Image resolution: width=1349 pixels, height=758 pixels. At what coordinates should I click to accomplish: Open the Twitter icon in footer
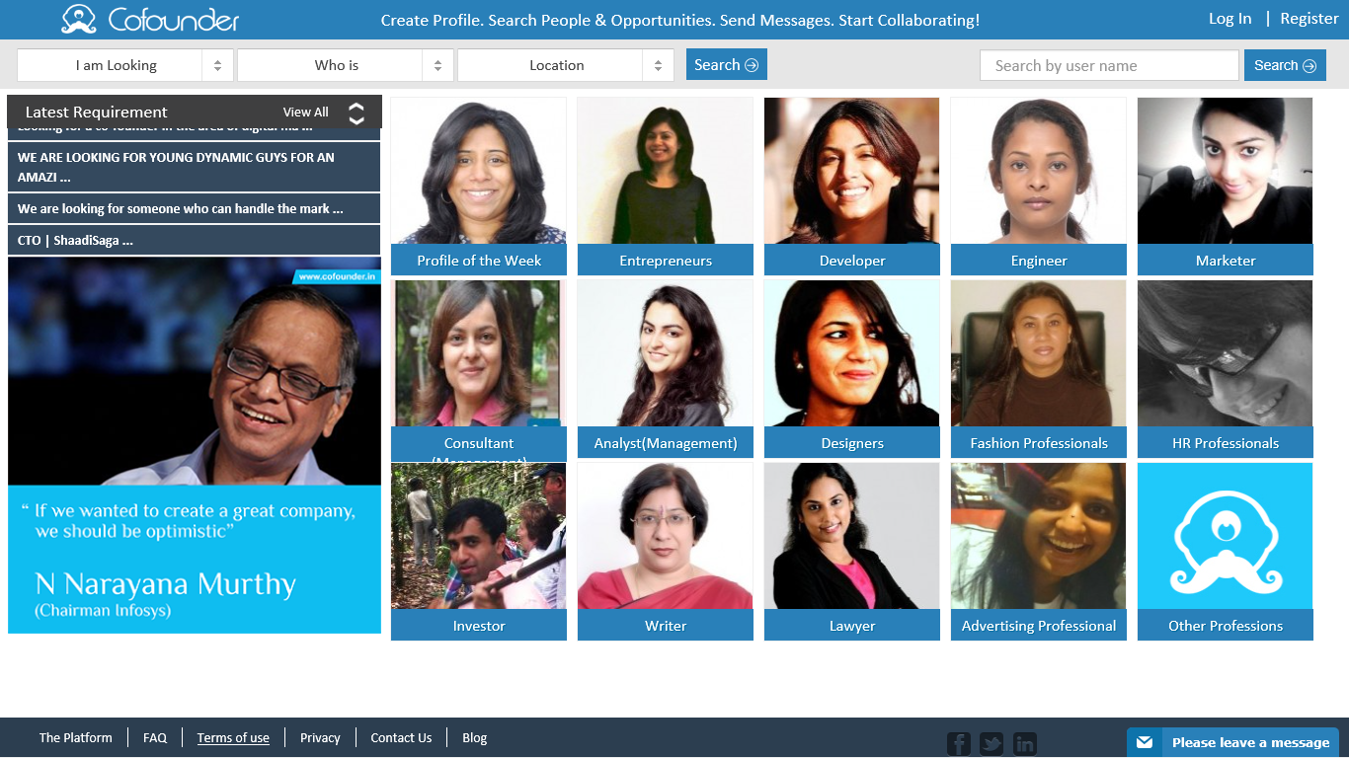point(992,743)
